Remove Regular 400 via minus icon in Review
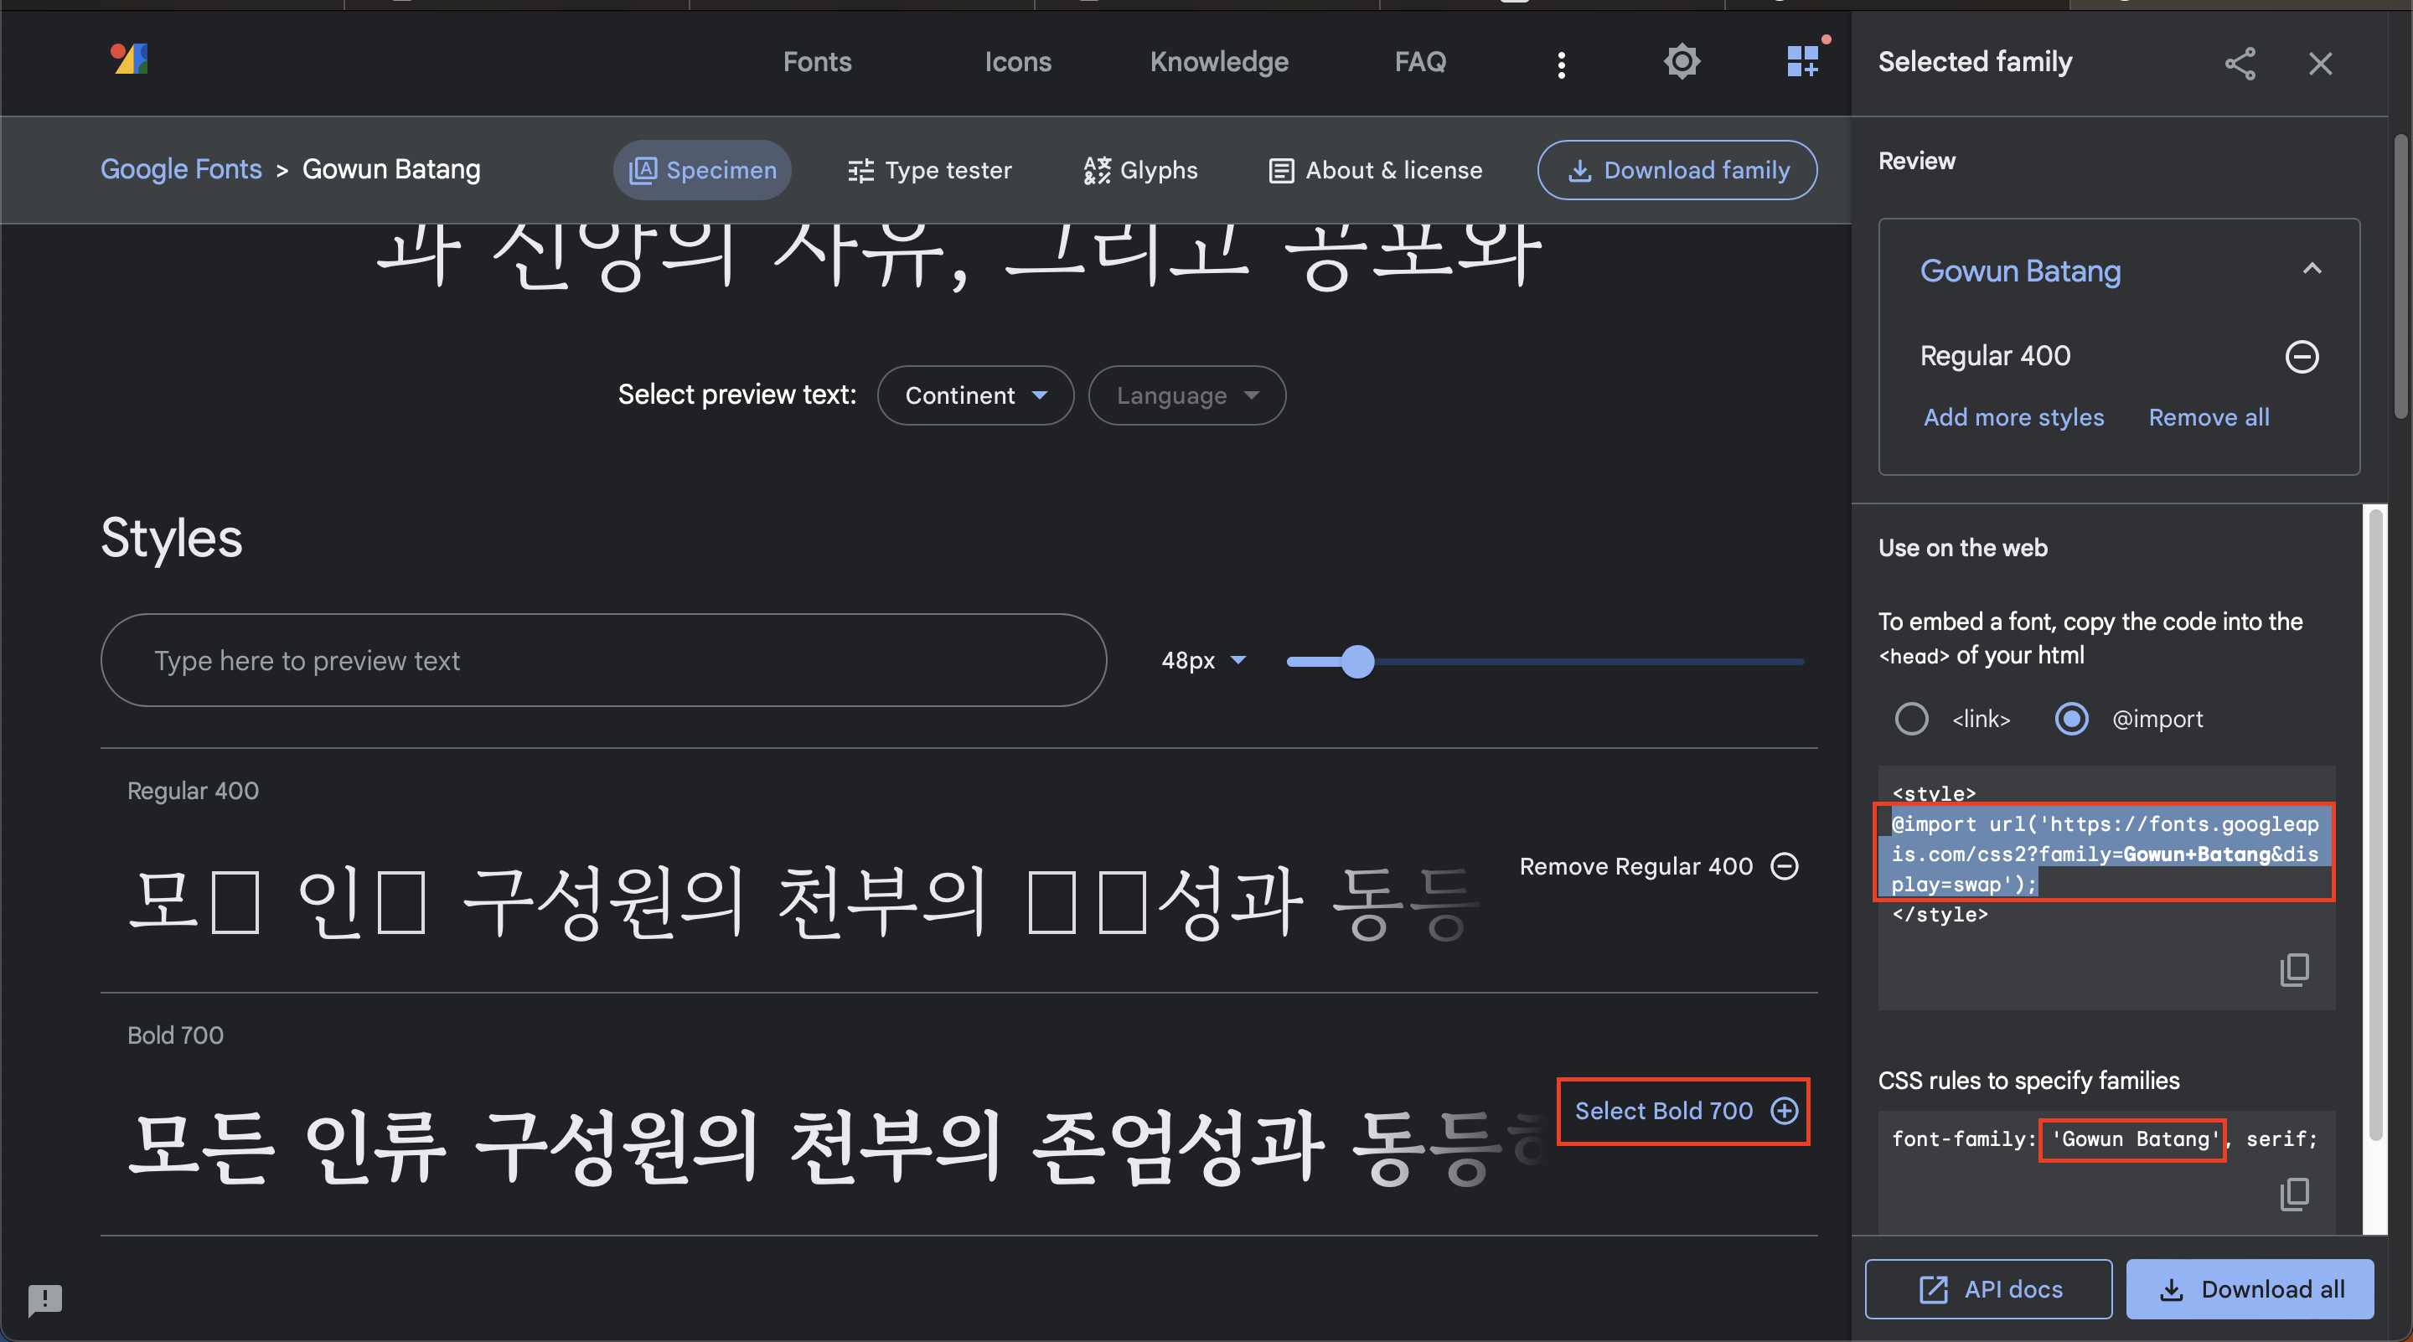 coord(2302,357)
